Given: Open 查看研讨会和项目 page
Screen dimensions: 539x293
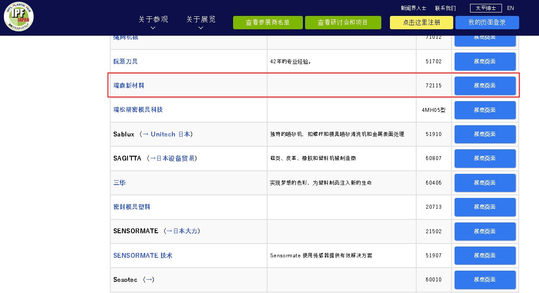Looking at the screenshot, I should (343, 23).
